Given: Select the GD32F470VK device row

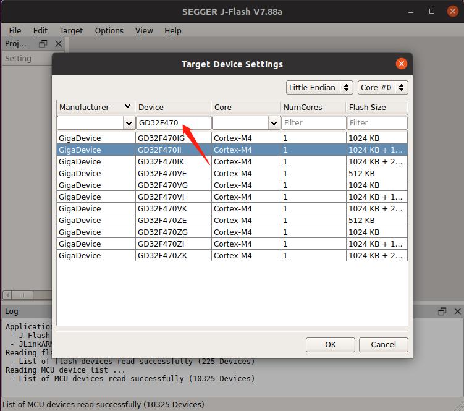Looking at the screenshot, I should [232, 208].
